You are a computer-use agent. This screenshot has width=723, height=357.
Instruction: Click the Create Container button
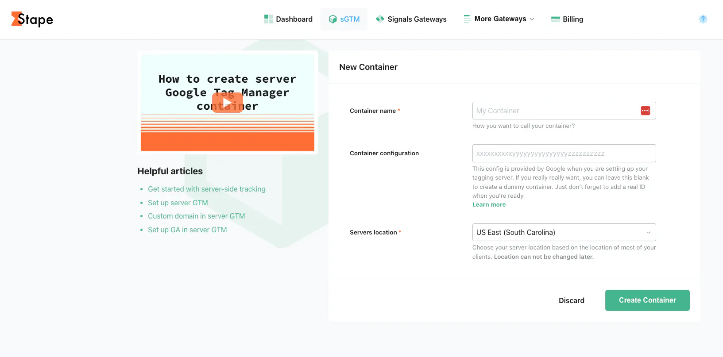(x=647, y=300)
